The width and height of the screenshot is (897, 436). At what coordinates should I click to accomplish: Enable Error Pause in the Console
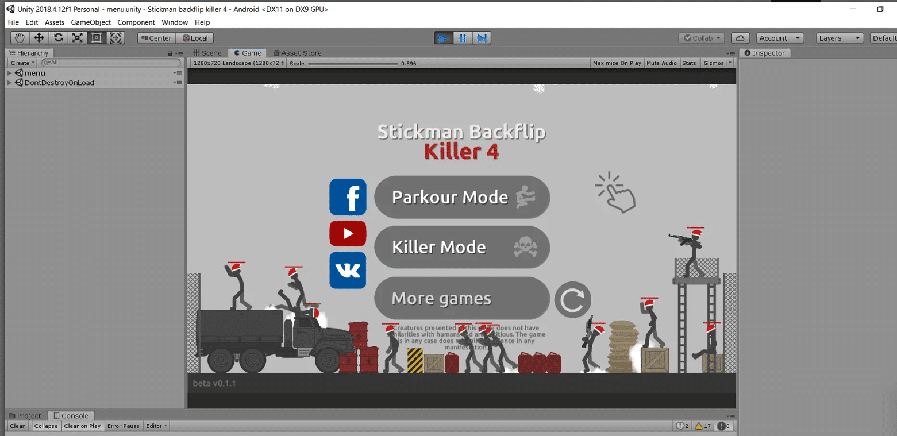pos(123,426)
